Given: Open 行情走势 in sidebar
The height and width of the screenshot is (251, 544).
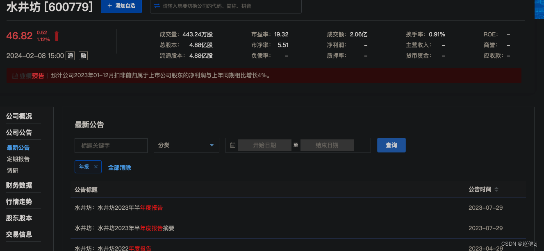Looking at the screenshot, I should coord(19,202).
